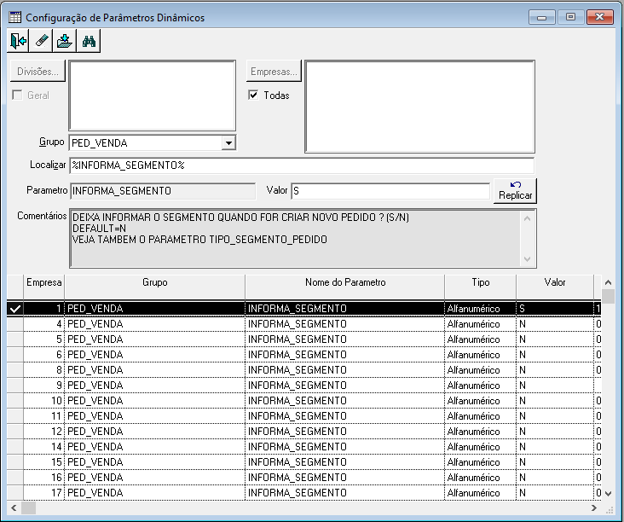The width and height of the screenshot is (624, 522).
Task: Click row selector for Empresa 4
Action: tap(15, 324)
